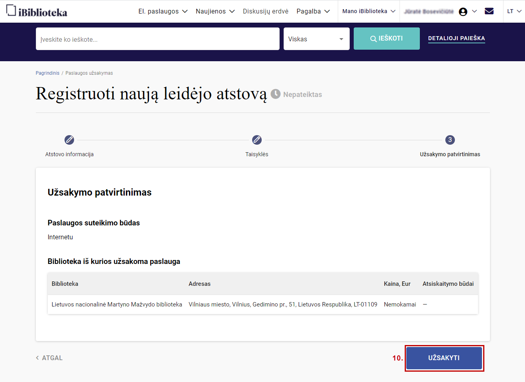Click the Biblioteka column header

[65, 284]
